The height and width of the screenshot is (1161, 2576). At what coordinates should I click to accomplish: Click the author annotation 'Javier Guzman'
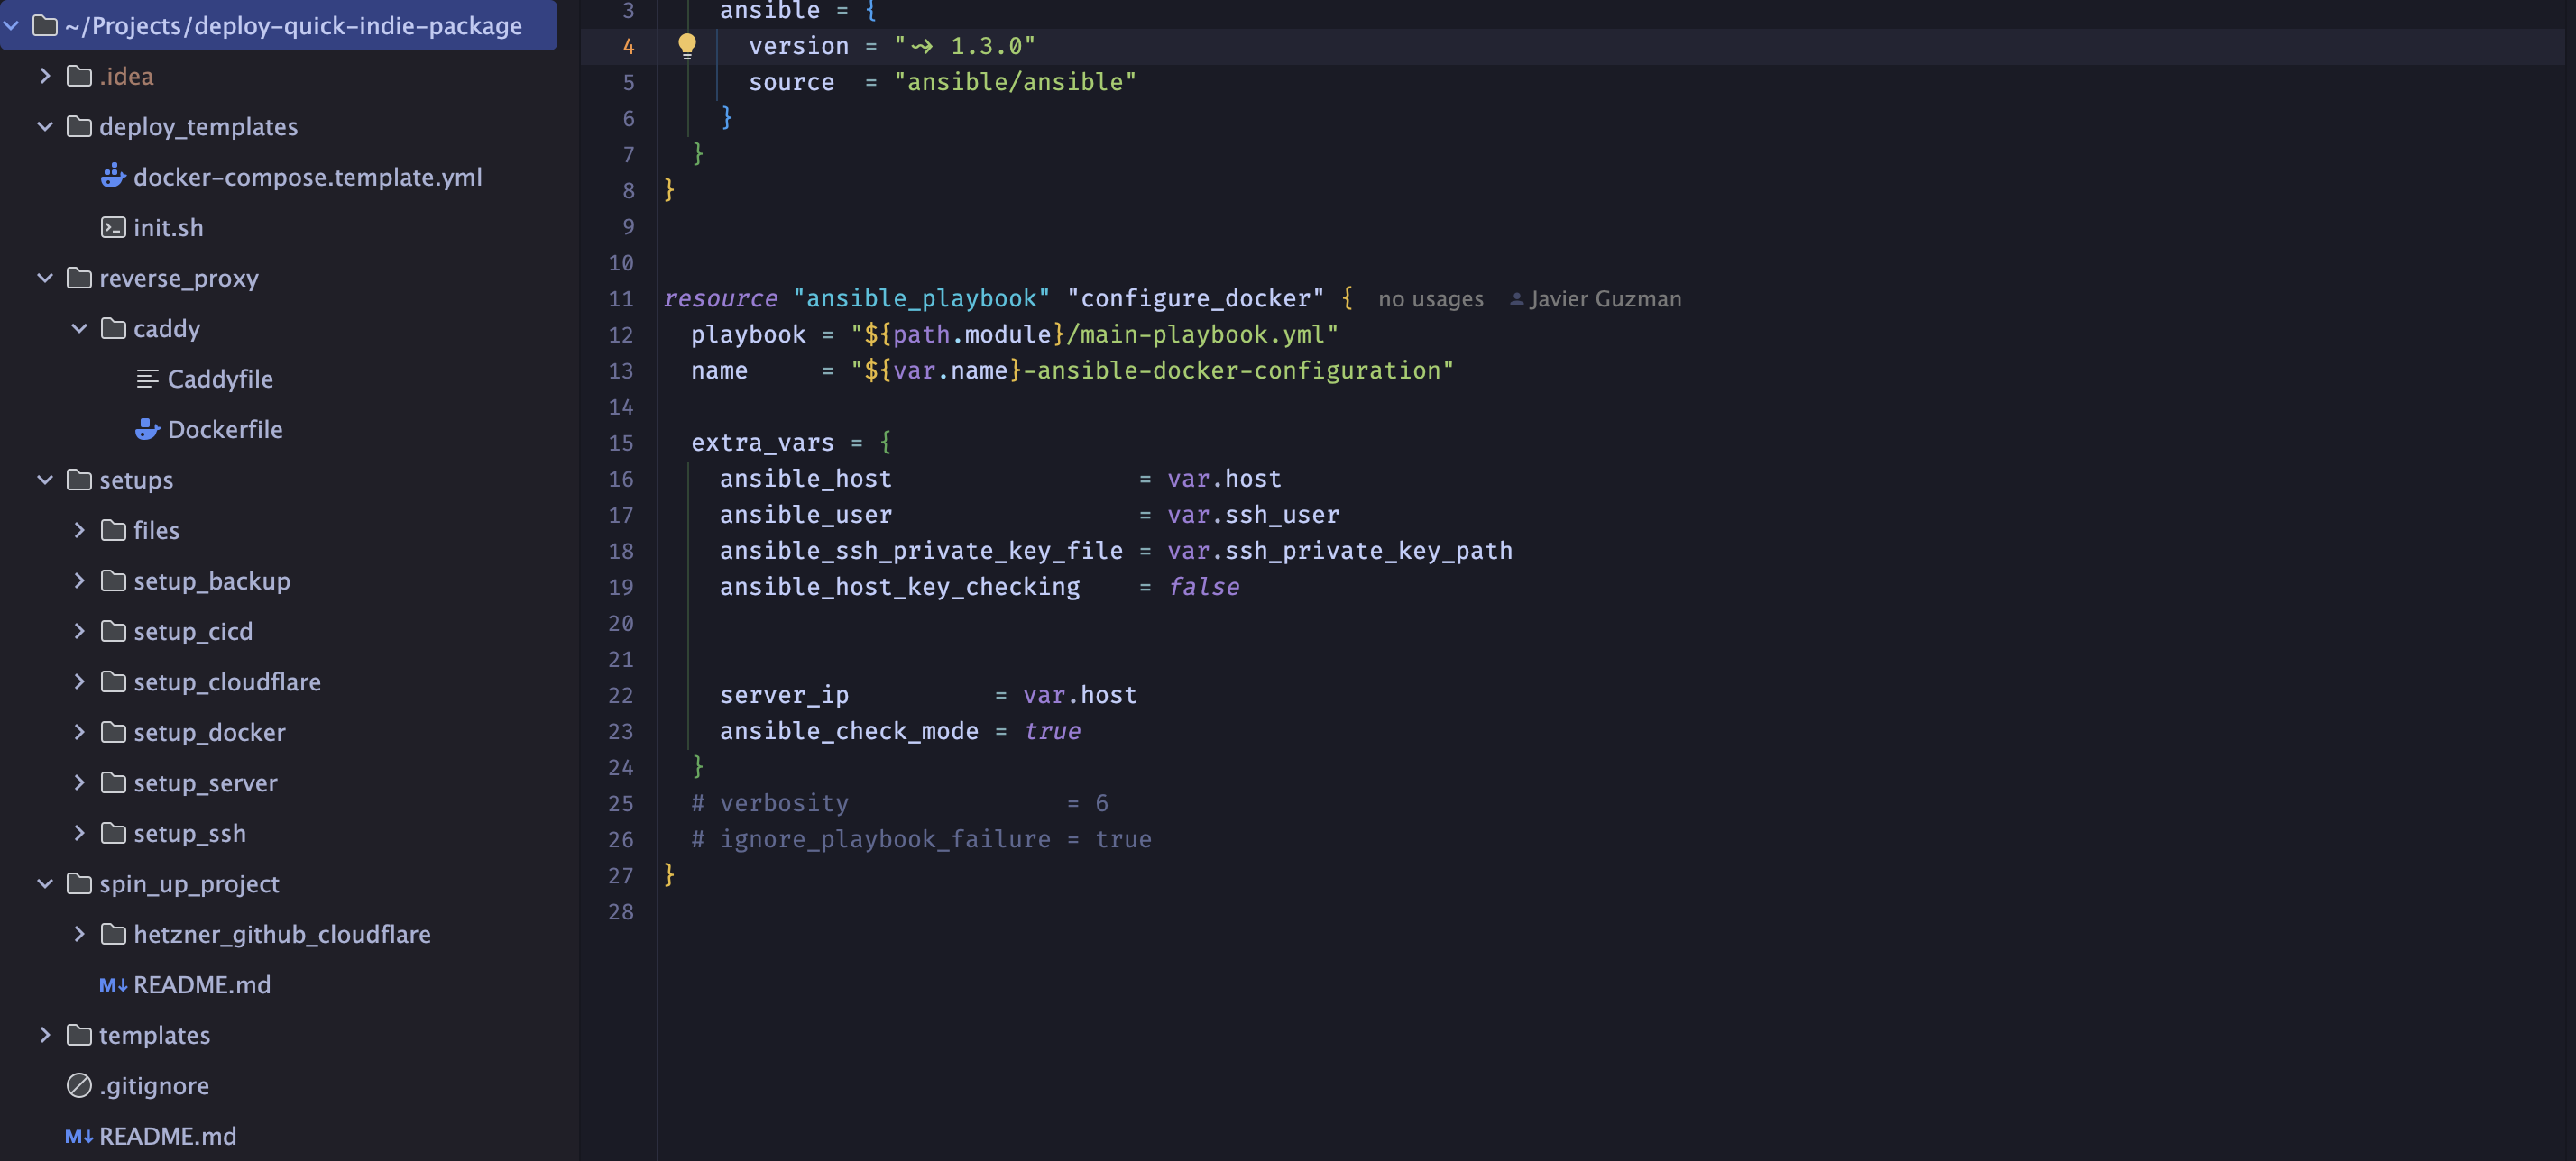(x=1605, y=298)
